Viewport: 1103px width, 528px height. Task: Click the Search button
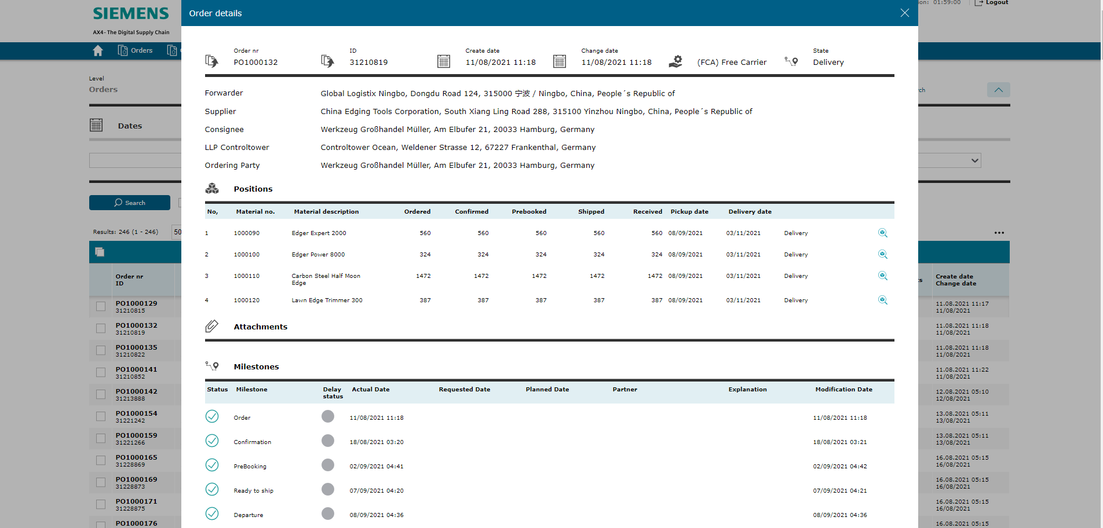pos(129,202)
